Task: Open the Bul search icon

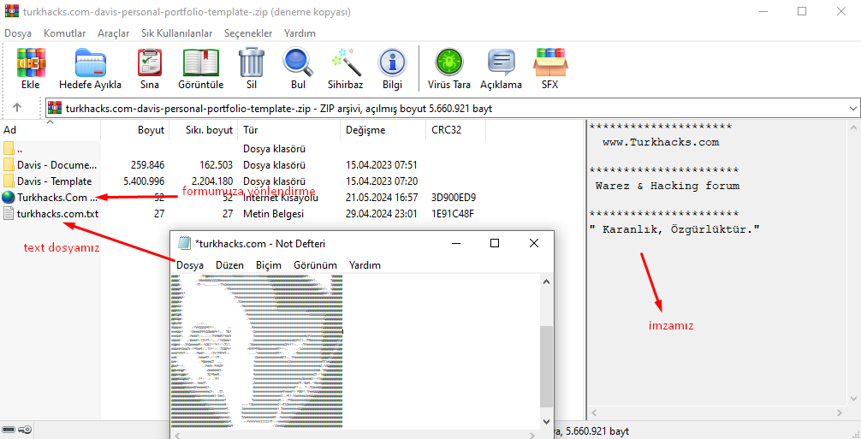Action: click(298, 62)
